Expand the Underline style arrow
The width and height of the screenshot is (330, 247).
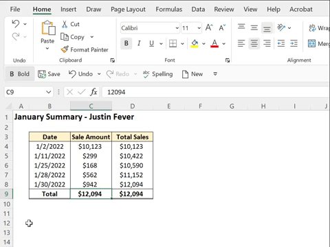pos(161,43)
